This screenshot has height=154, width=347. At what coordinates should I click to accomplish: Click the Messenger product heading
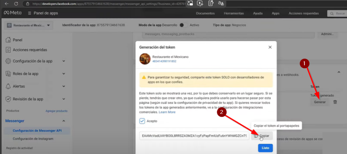point(15,121)
